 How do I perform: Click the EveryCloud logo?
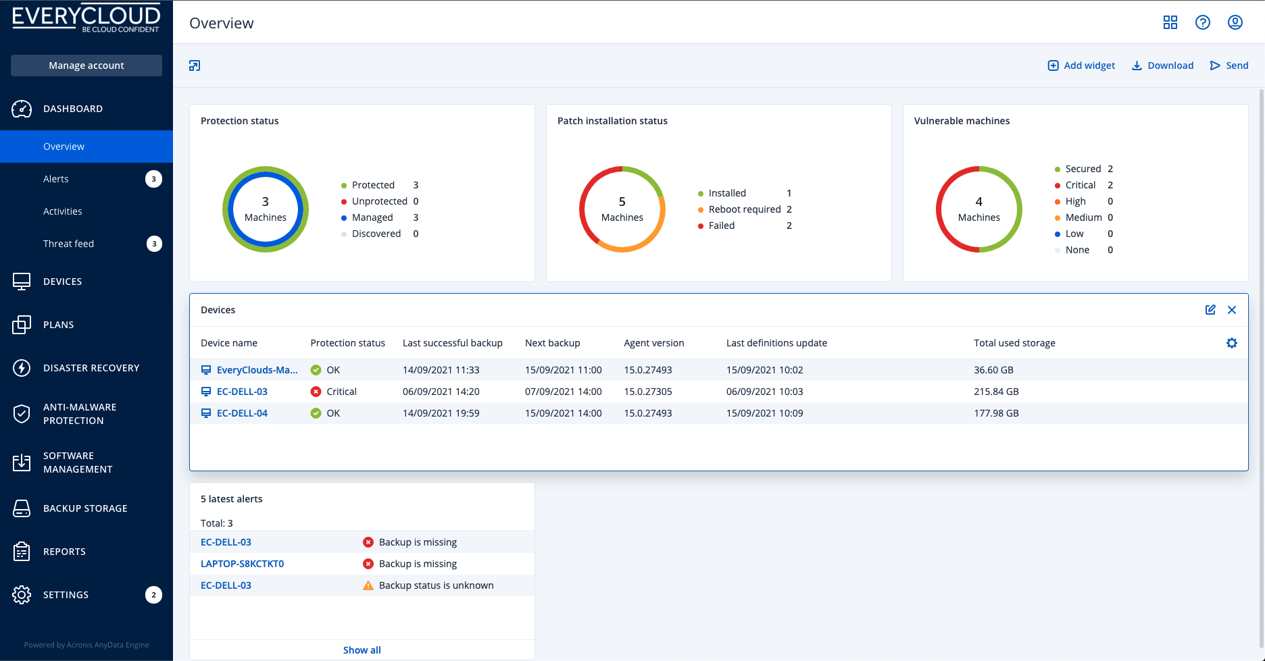coord(86,19)
